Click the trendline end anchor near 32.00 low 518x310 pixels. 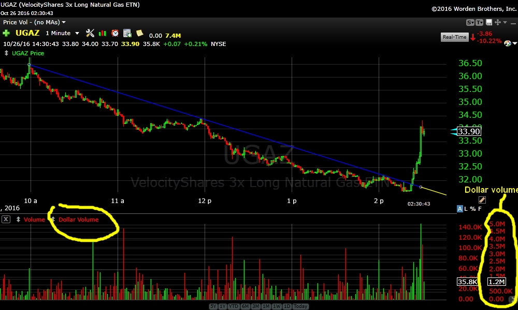click(x=421, y=187)
